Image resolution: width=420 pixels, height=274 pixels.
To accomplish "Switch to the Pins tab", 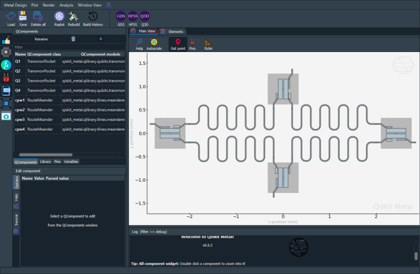I will point(57,162).
